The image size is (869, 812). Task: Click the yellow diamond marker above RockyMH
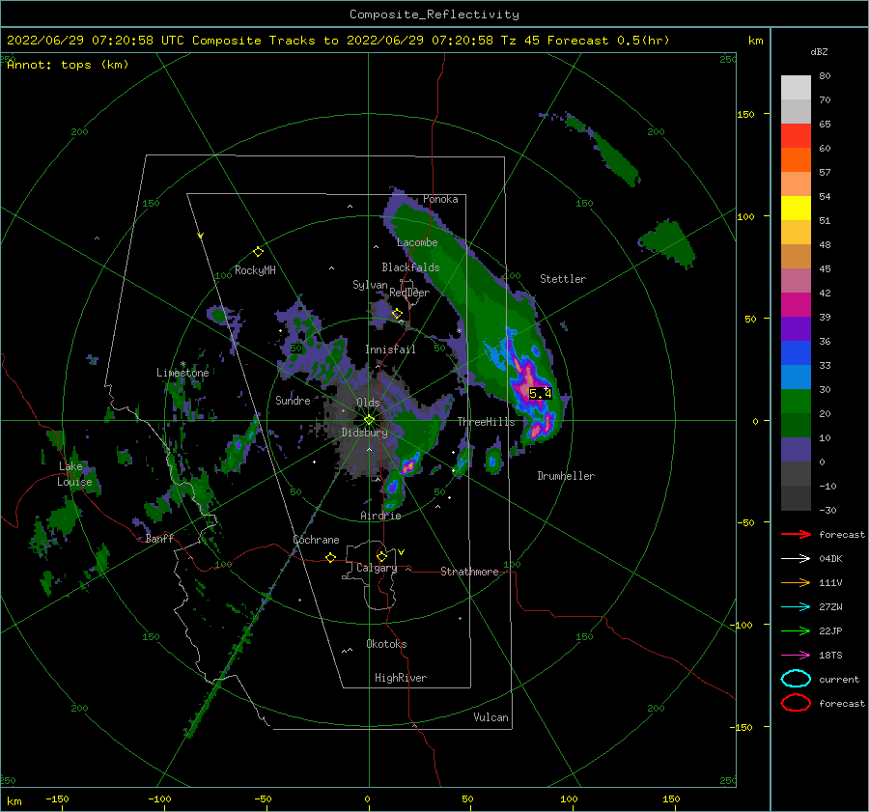pos(258,252)
